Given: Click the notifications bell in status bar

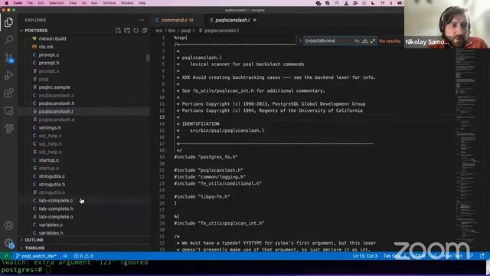Looking at the screenshot, I should pos(482,256).
